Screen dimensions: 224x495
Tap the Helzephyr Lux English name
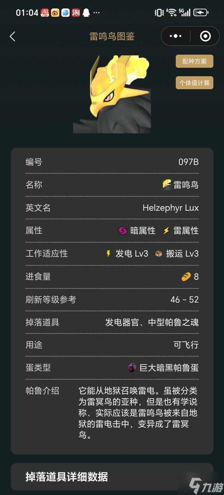tap(171, 208)
